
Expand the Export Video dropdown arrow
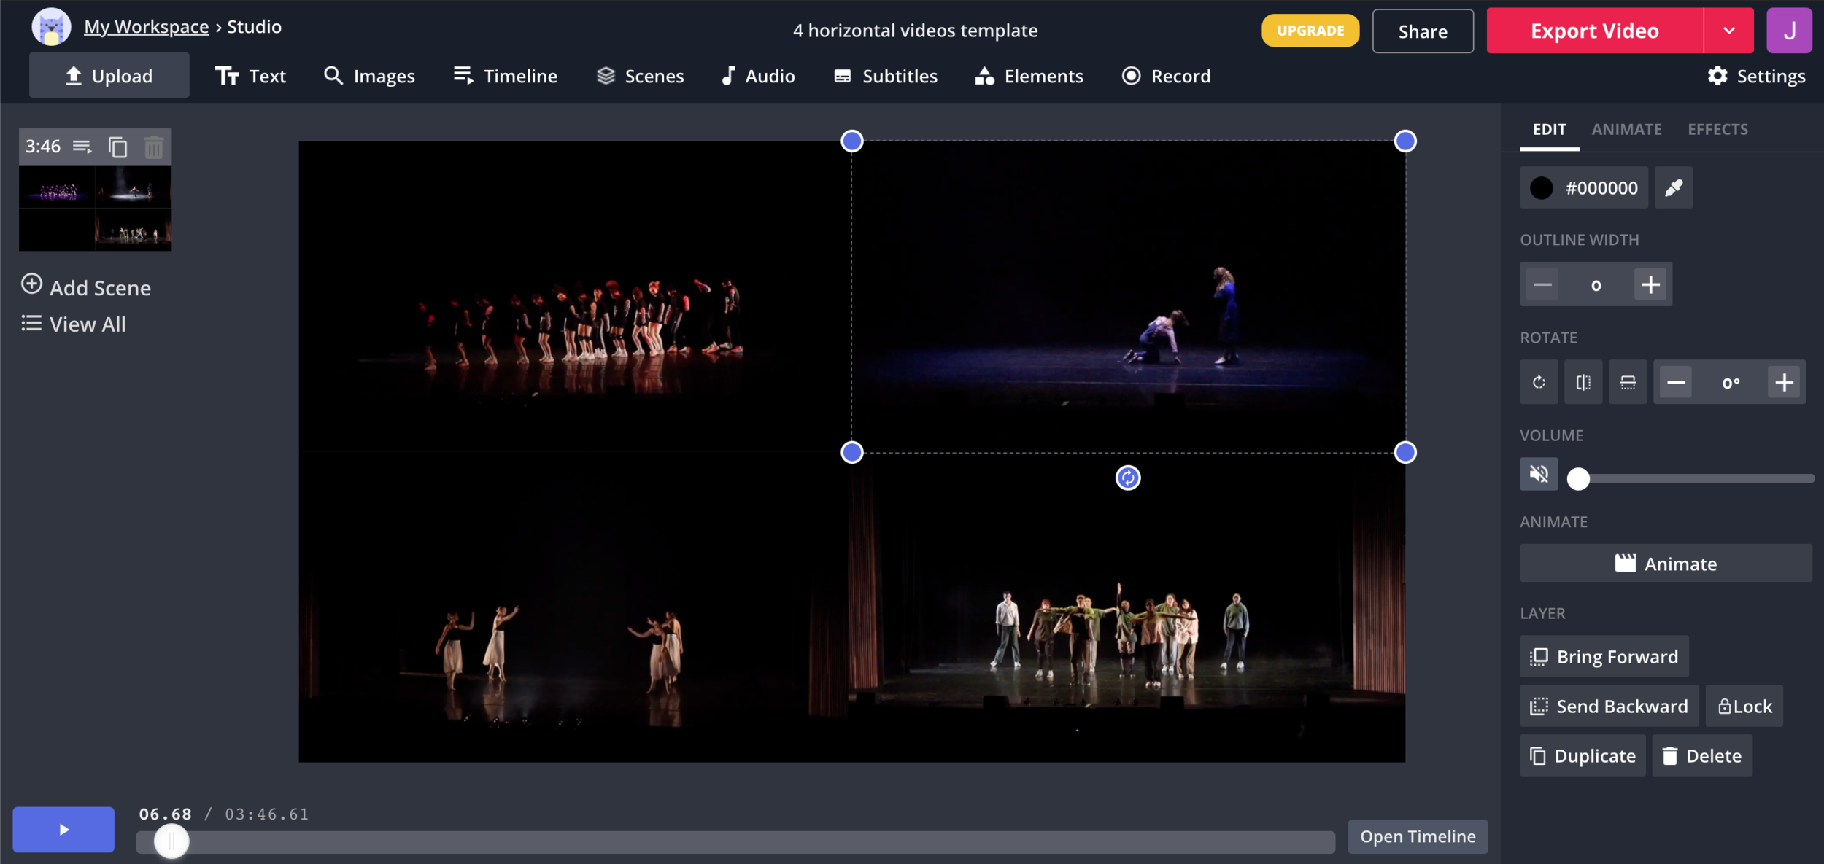1728,31
